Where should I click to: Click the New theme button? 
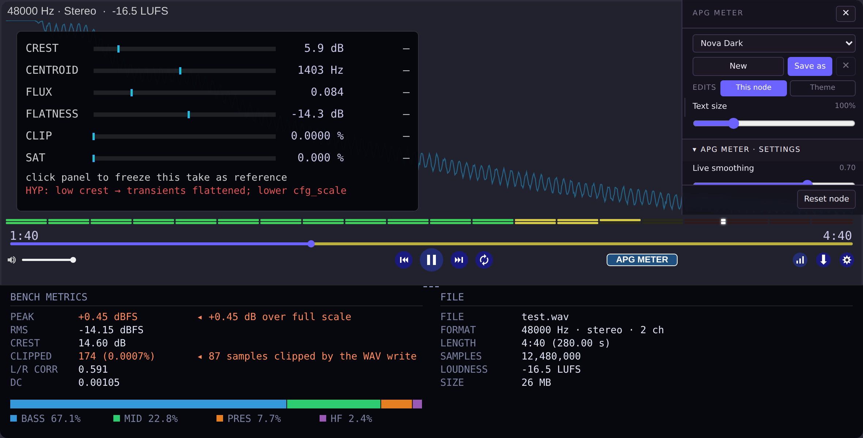[738, 66]
